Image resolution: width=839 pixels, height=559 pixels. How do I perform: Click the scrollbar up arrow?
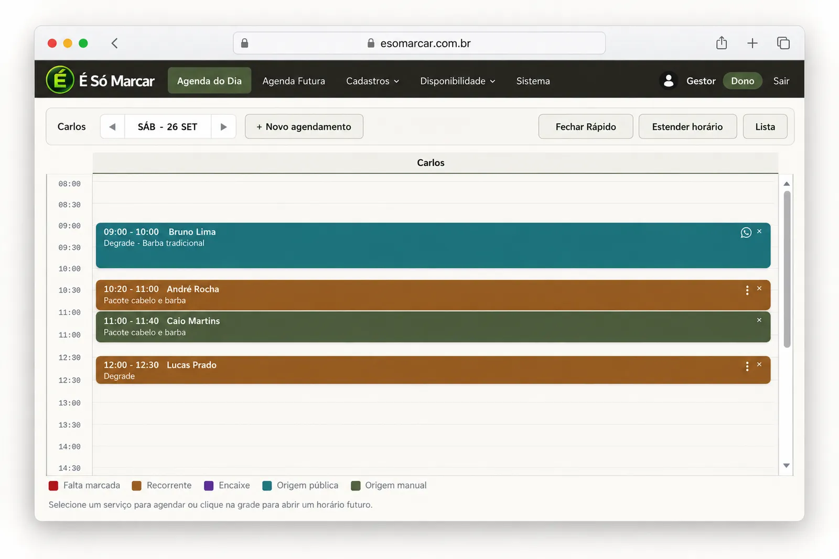pyautogui.click(x=787, y=184)
